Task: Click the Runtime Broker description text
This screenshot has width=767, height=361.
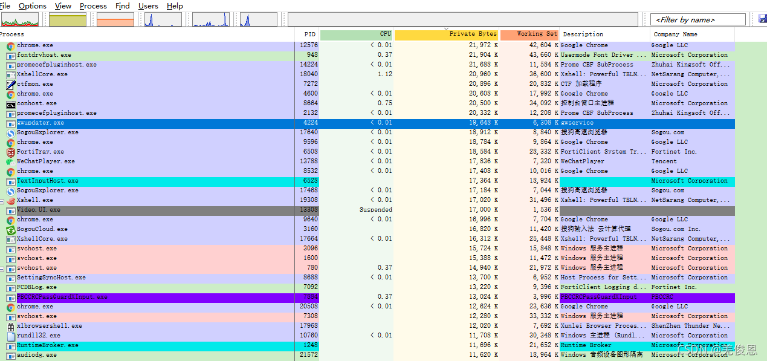Action: (586, 345)
